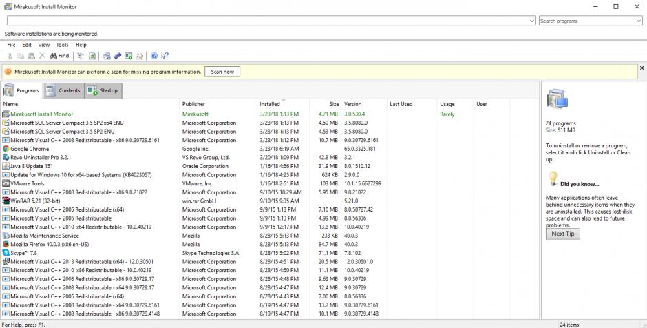The image size is (647, 328).
Task: Switch to the Contents tab
Action: coord(63,90)
